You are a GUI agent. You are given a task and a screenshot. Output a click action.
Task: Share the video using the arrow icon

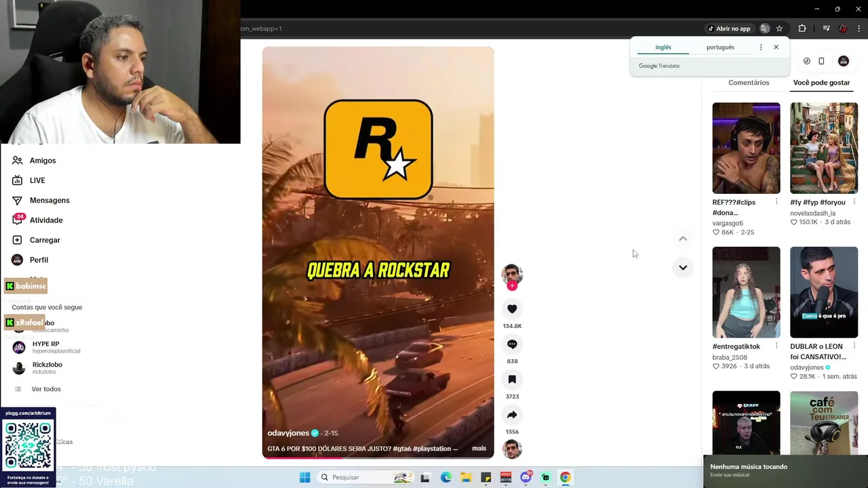click(x=512, y=415)
